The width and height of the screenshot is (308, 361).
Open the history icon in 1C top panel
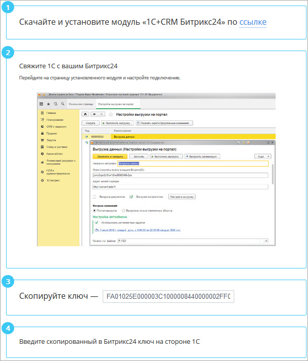point(56,104)
